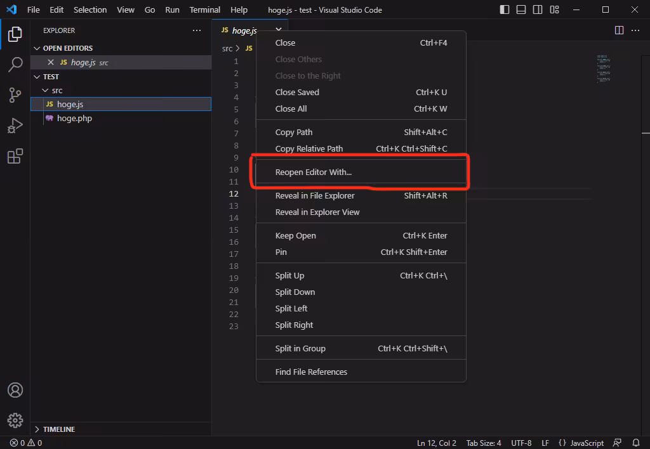650x449 pixels.
Task: Click UTF-8 encoding status item
Action: 521,443
